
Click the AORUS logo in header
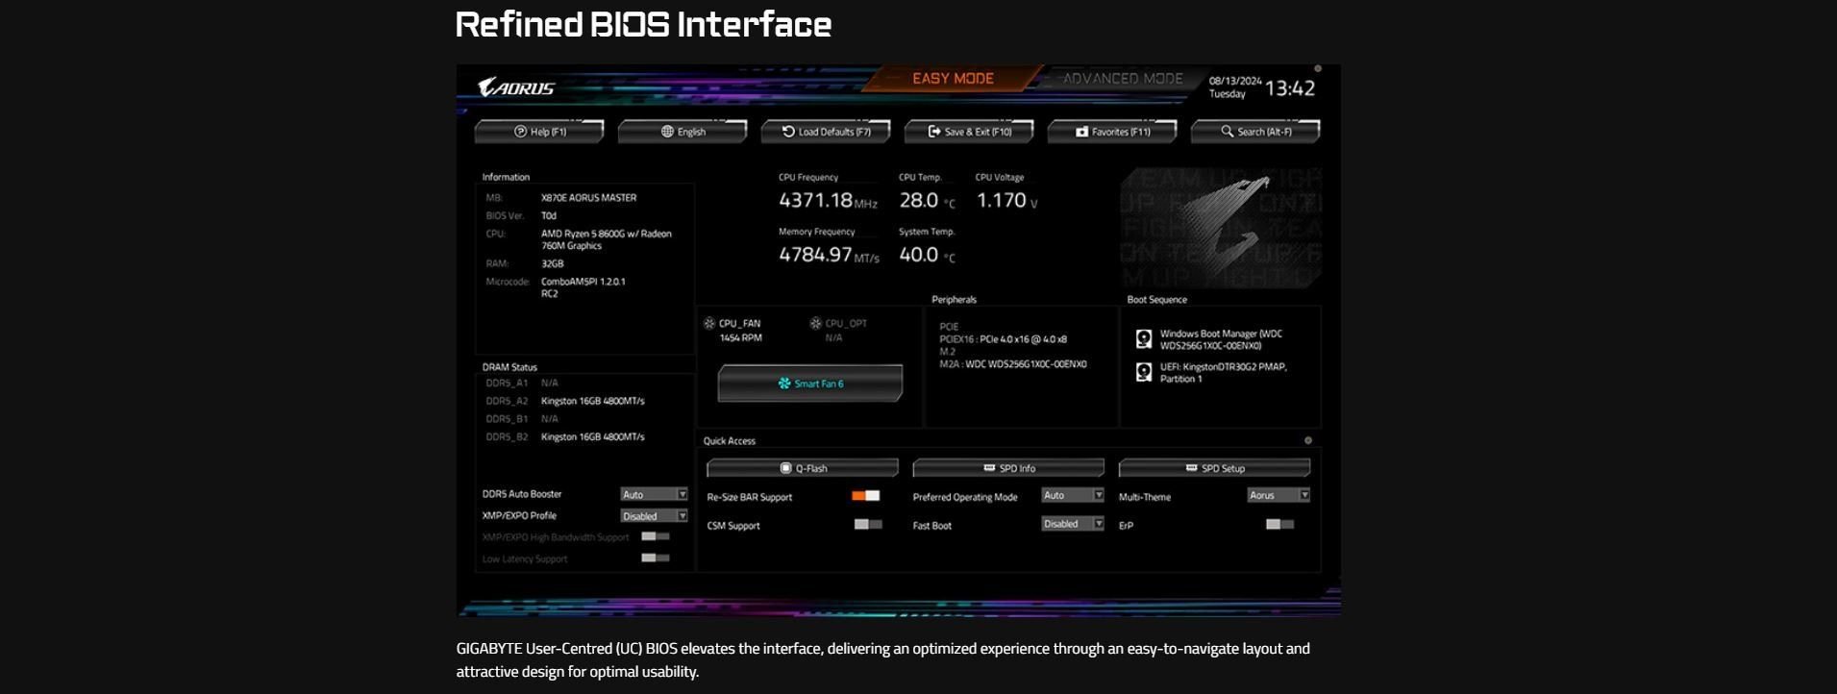[x=516, y=88]
